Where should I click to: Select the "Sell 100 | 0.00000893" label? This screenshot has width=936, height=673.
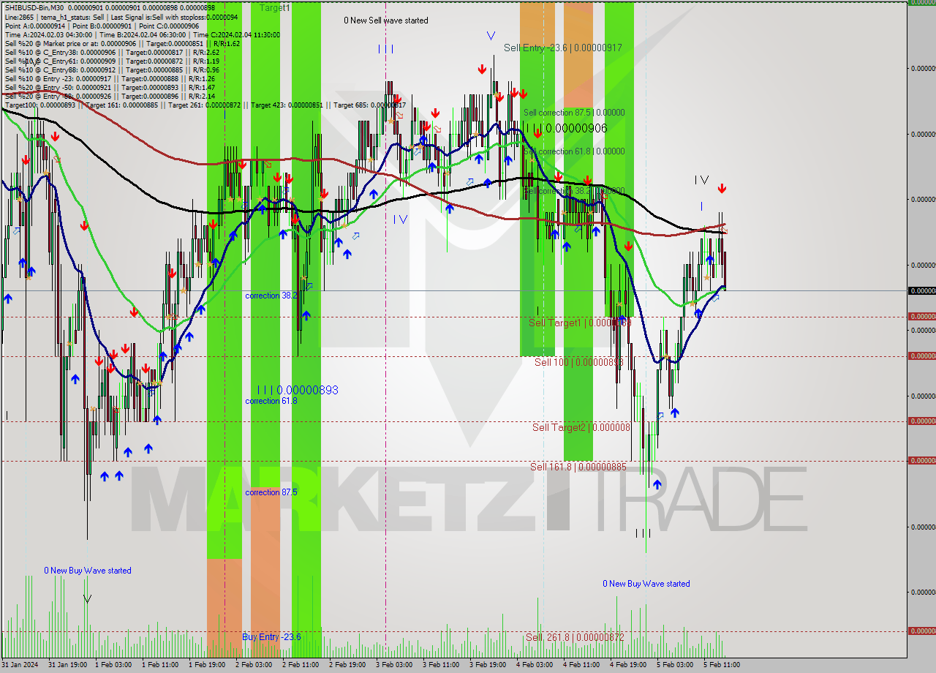coord(578,362)
